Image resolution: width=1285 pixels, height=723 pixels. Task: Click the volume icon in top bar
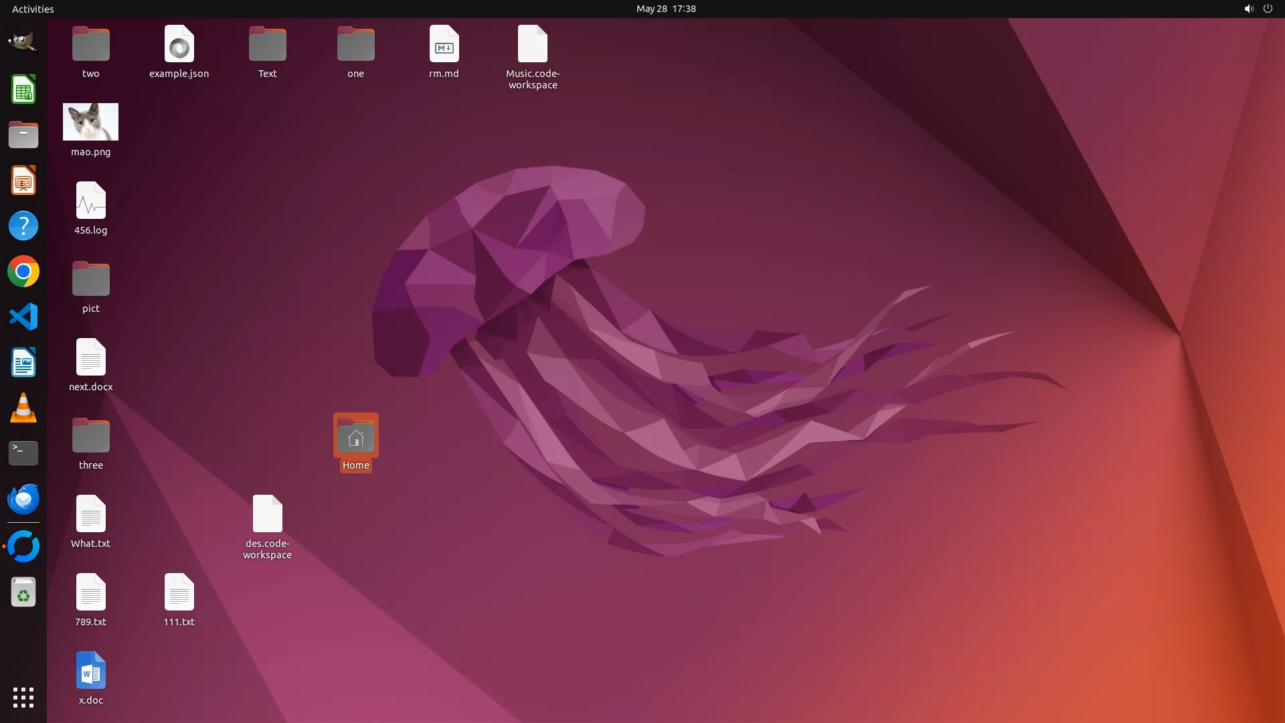[1248, 9]
